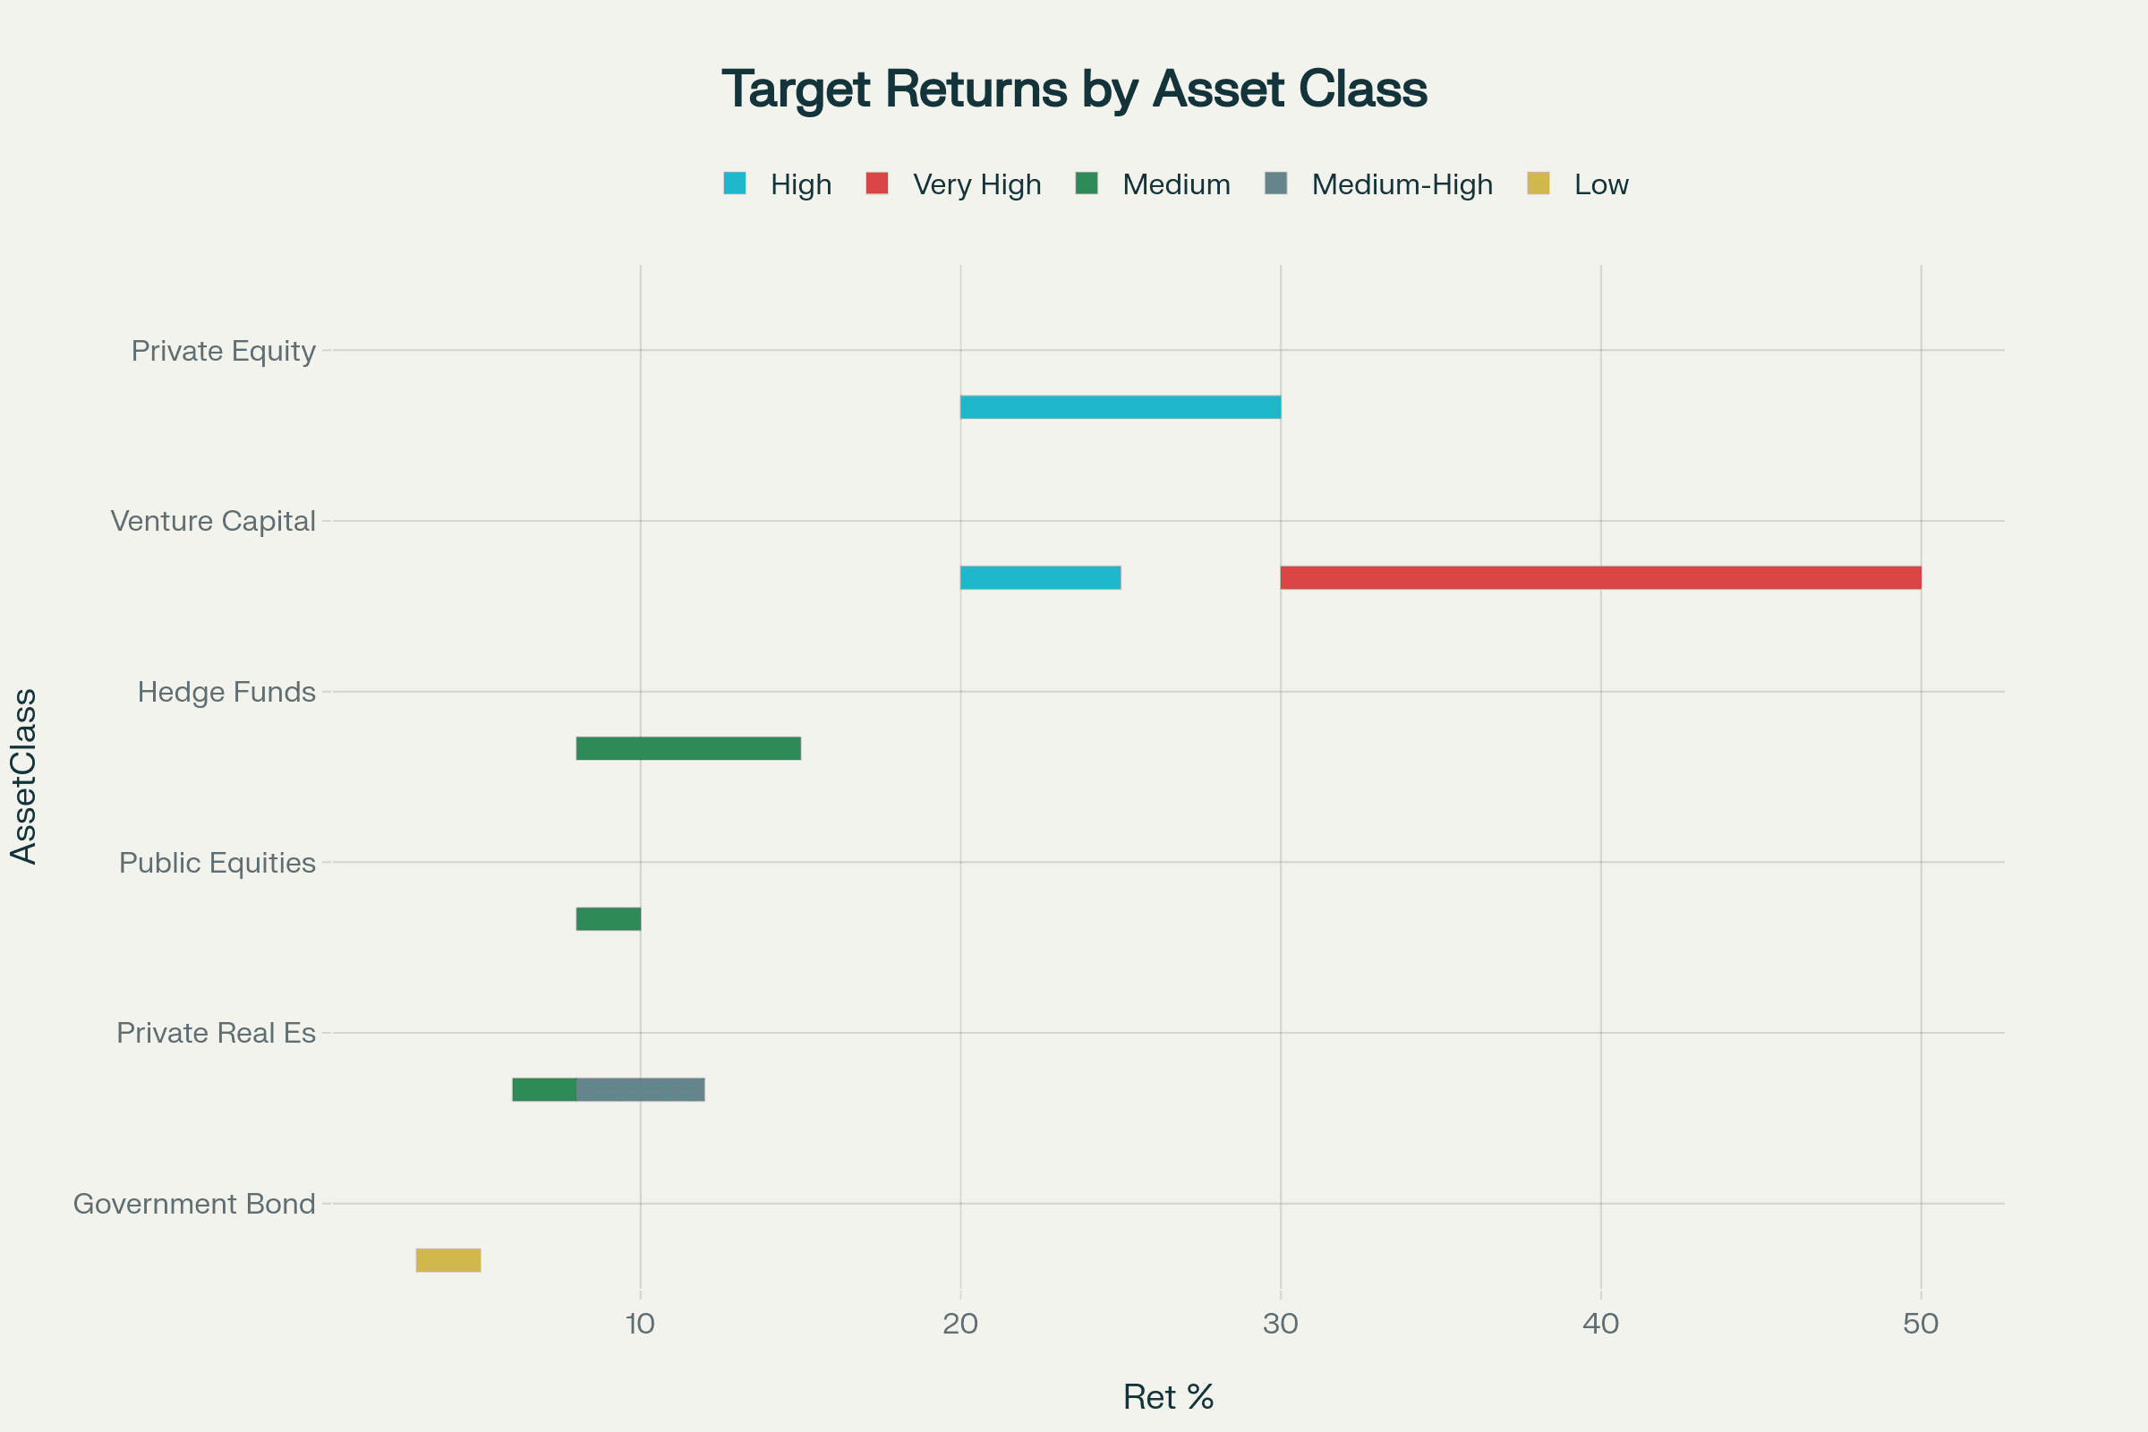This screenshot has height=1432, width=2148.
Task: Click the Public Equities green bar
Action: point(609,919)
